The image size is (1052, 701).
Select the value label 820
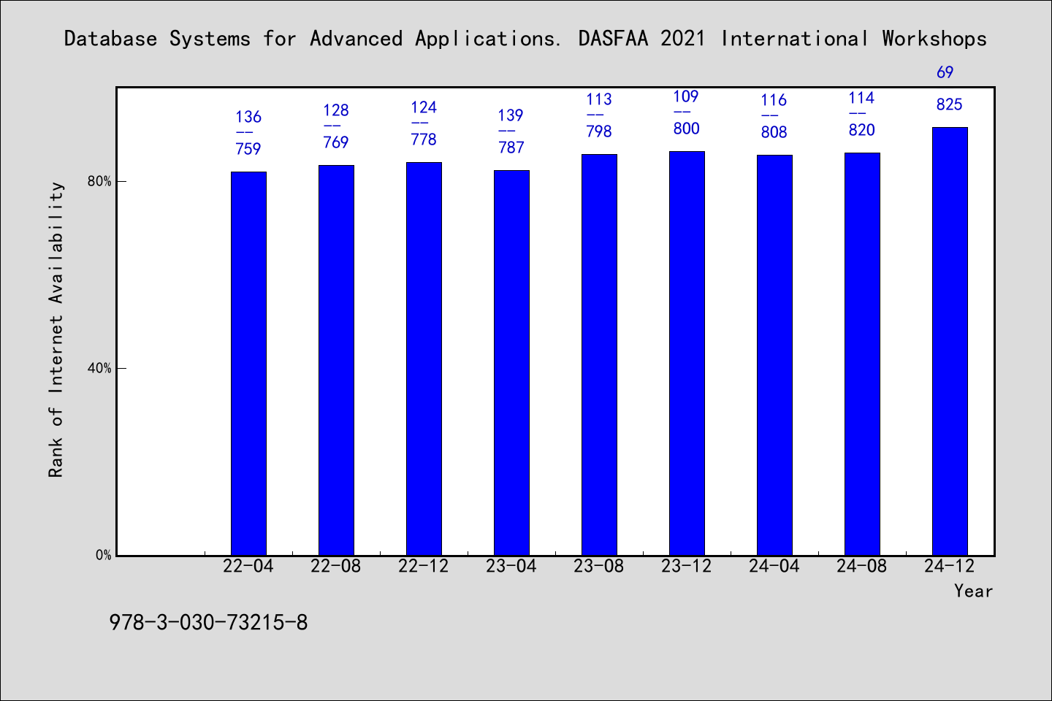point(862,130)
